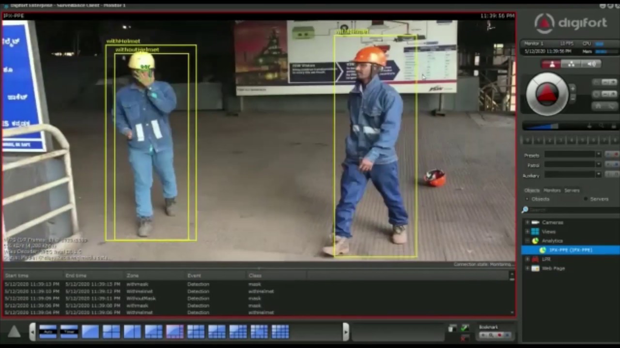620x348 pixels.
Task: Click the IPX-PPE camera title label
Action: pyautogui.click(x=13, y=16)
